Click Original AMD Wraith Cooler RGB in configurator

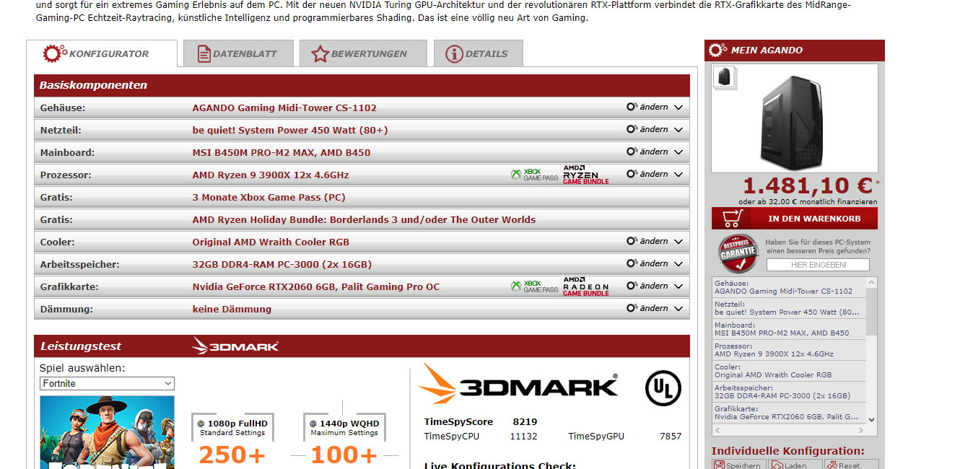click(271, 242)
